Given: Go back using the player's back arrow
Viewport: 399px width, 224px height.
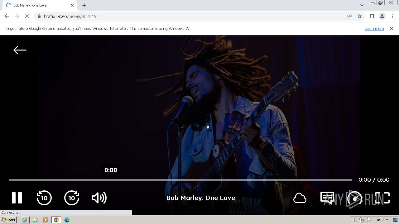Looking at the screenshot, I should (x=20, y=50).
